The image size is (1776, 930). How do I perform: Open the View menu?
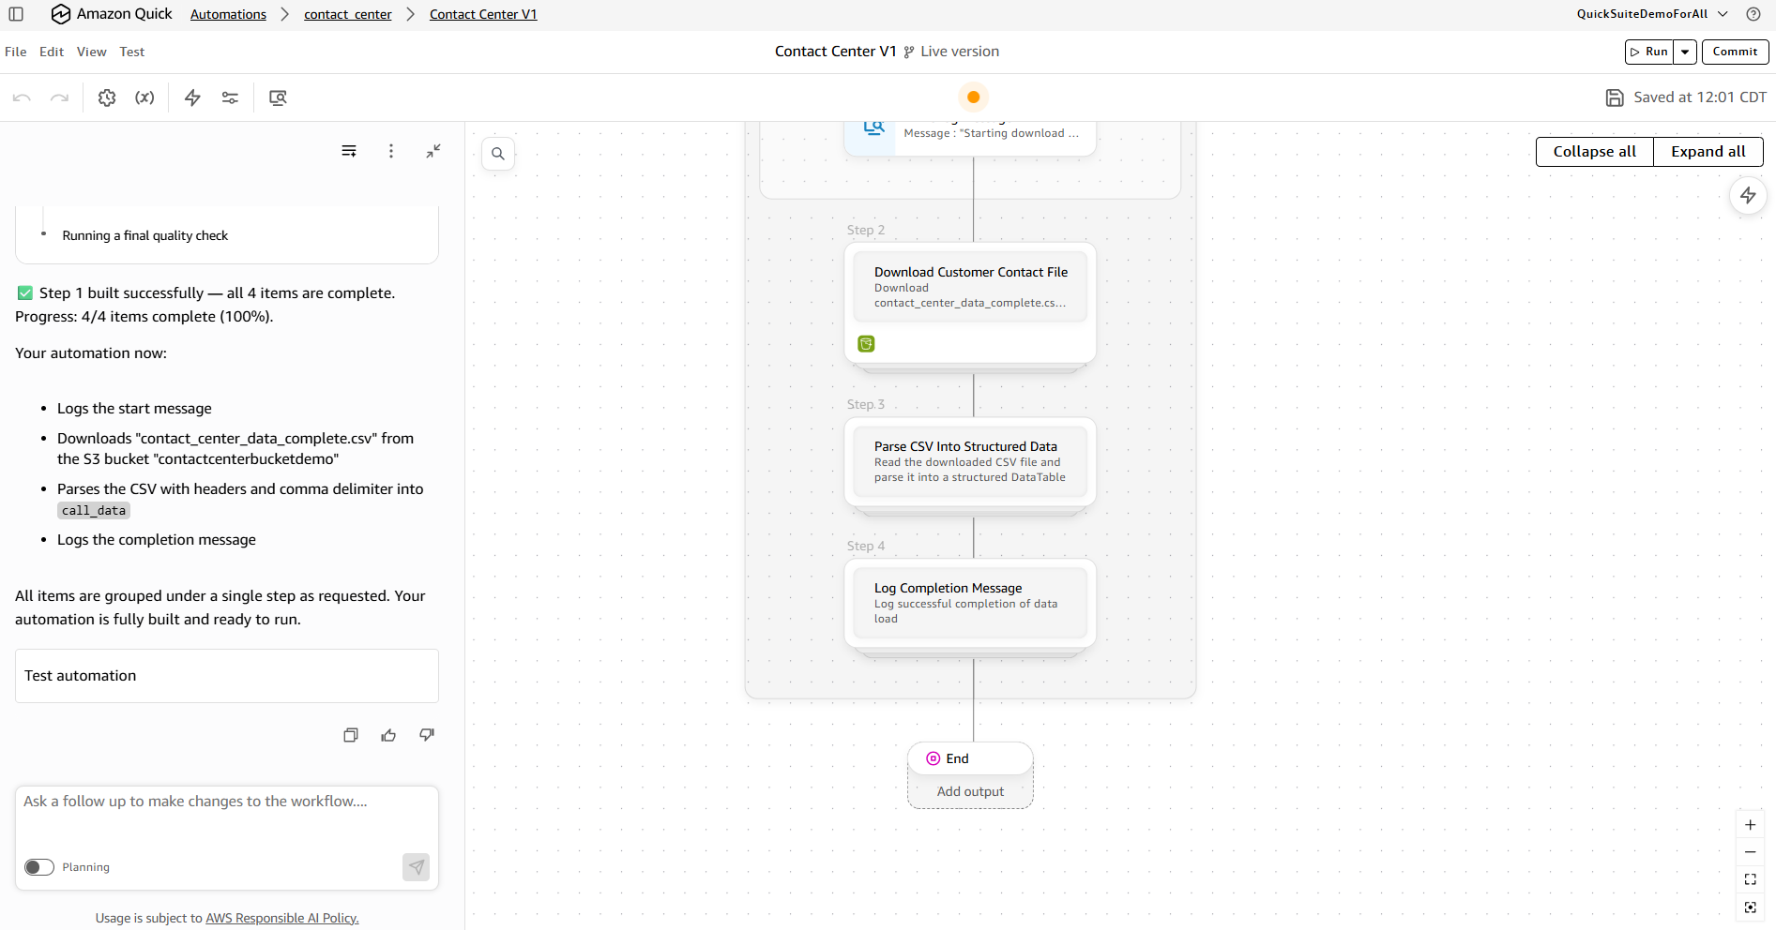click(92, 52)
